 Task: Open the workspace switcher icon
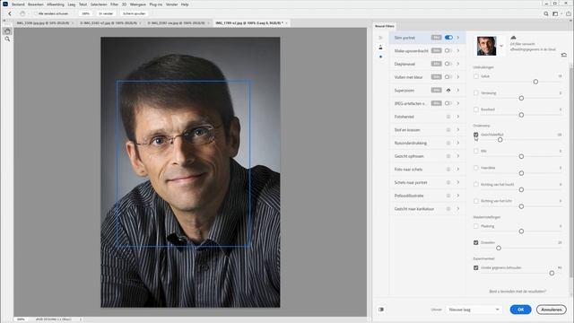point(555,13)
